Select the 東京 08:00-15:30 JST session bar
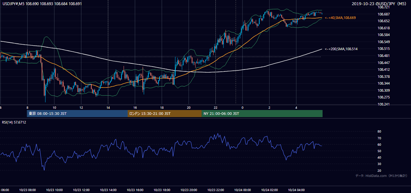The height and width of the screenshot is (193, 411). click(x=77, y=114)
